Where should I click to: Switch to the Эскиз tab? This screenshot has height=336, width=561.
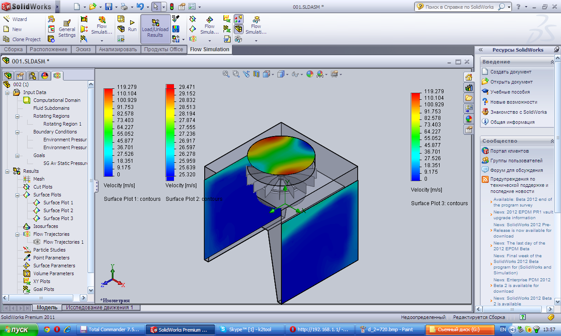coord(83,49)
